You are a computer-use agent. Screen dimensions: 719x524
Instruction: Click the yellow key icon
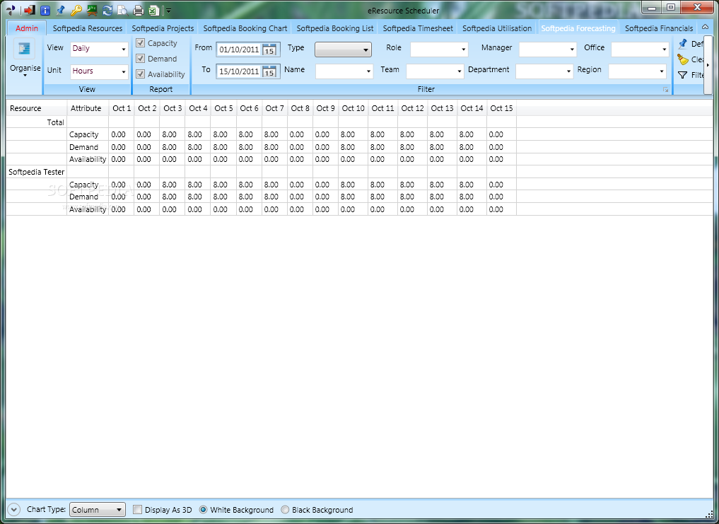[x=76, y=10]
